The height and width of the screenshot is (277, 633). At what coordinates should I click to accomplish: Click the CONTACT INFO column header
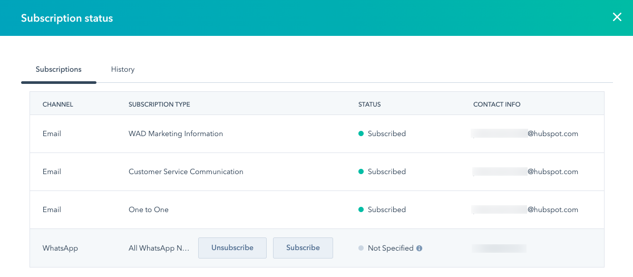[496, 104]
